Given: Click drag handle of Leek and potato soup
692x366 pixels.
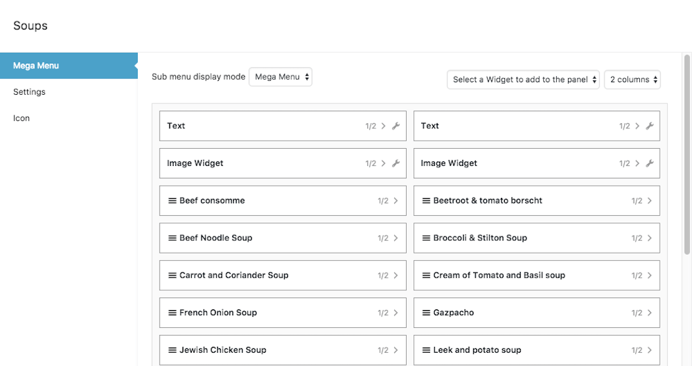Looking at the screenshot, I should pyautogui.click(x=426, y=350).
